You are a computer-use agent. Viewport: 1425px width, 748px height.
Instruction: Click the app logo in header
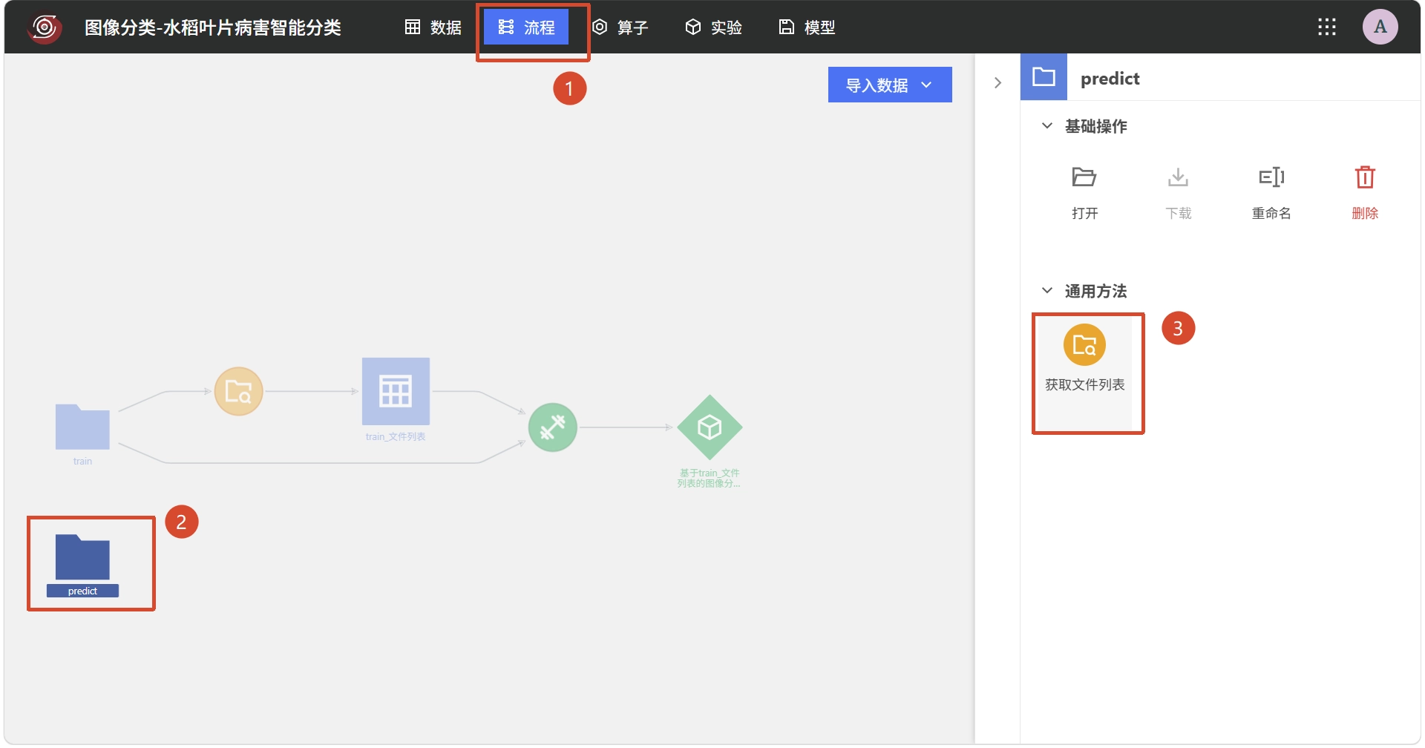(45, 27)
